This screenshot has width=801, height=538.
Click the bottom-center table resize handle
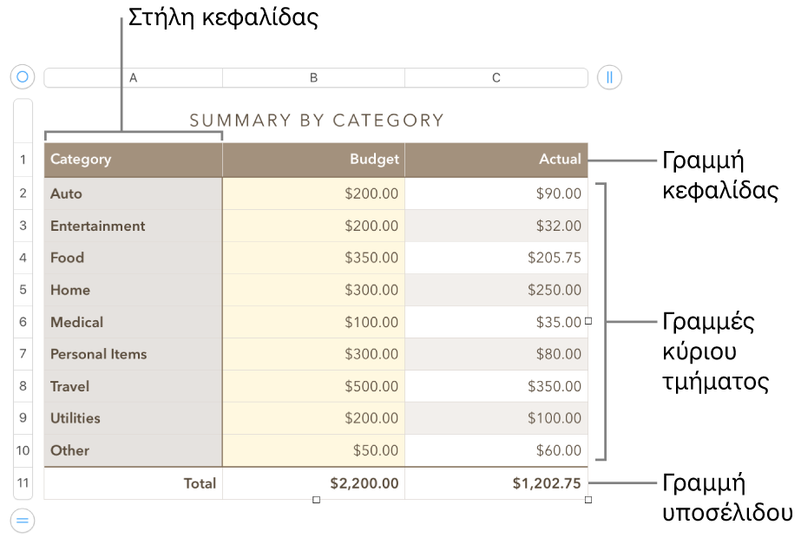(x=316, y=500)
